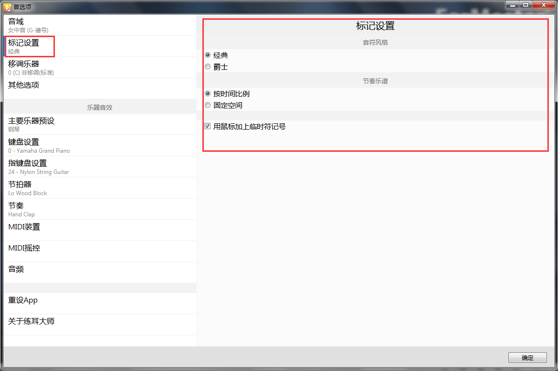
Task: Choose 固定空间 rhythm notation option
Action: pos(208,106)
